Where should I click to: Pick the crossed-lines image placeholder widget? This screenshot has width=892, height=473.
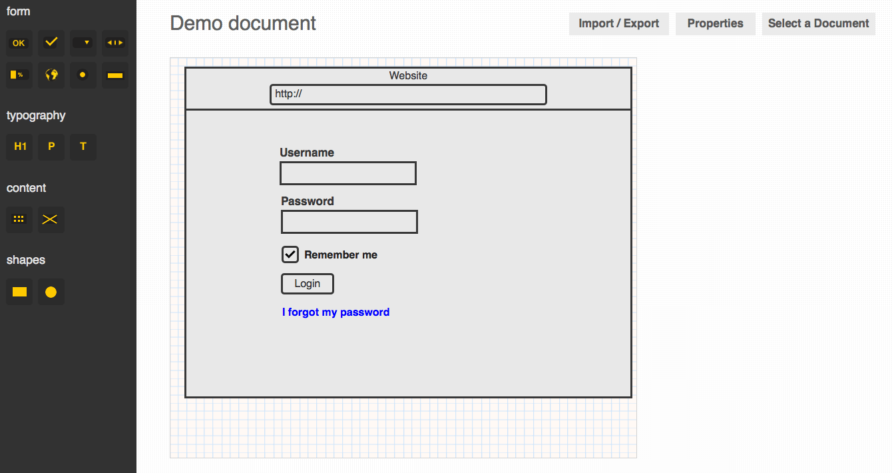[51, 219]
